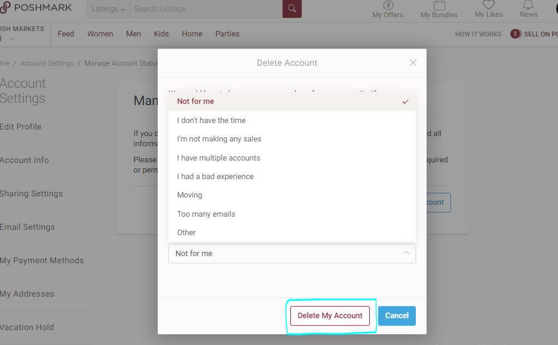The height and width of the screenshot is (345, 558).
Task: Click the search magnifier button
Action: (x=292, y=8)
